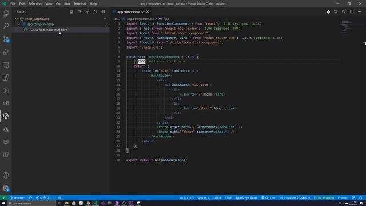The width and height of the screenshot is (366, 206).
Task: Switch git branch via master in status bar
Action: pos(18,198)
